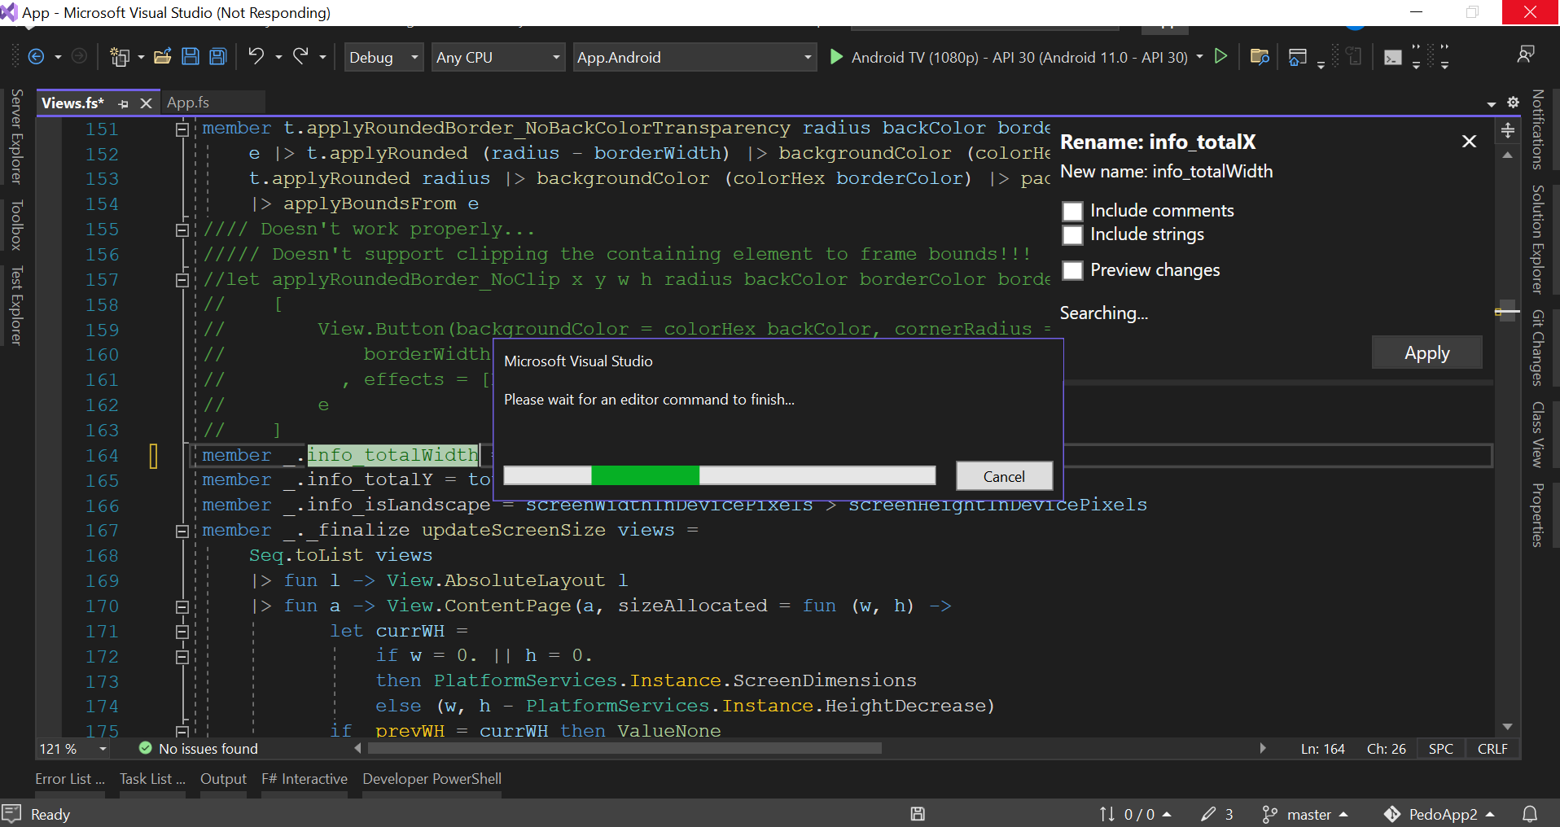The image size is (1560, 827).
Task: Enable the Include strings checkbox
Action: tap(1073, 235)
